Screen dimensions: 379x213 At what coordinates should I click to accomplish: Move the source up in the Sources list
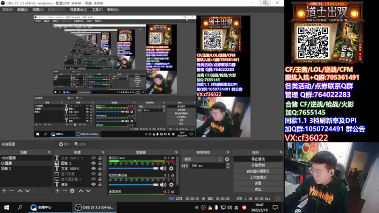(81, 191)
